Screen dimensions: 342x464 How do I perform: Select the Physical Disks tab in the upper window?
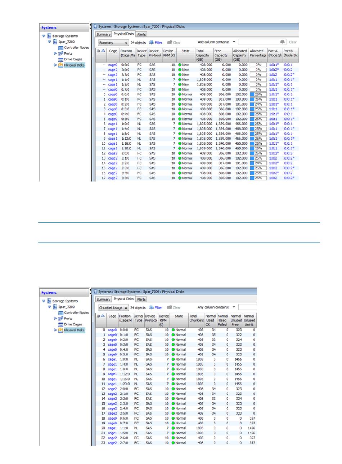click(x=124, y=34)
